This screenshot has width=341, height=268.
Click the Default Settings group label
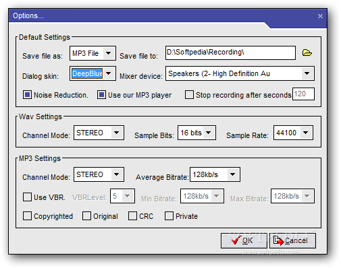coord(45,37)
